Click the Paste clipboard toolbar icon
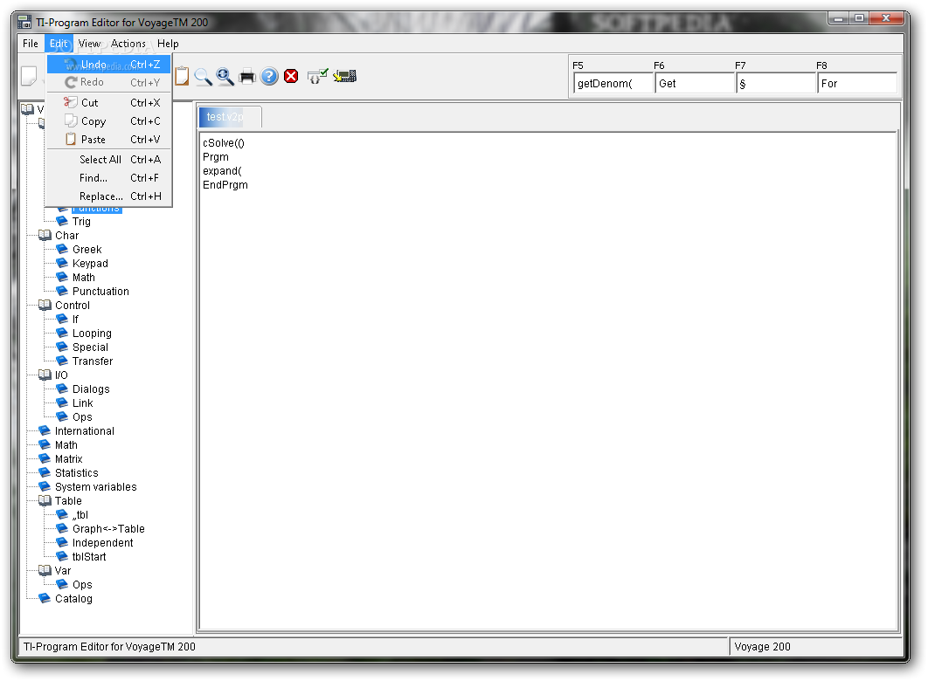The height and width of the screenshot is (681, 928). point(182,76)
